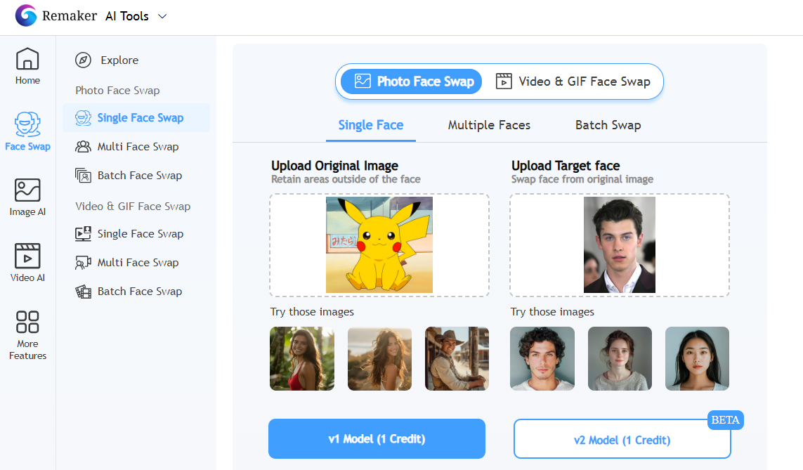This screenshot has width=803, height=470.
Task: Select the Face Swap sidebar icon
Action: 27,124
